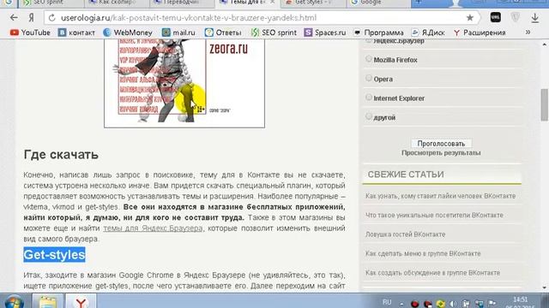549x308 pixels.
Task: Select the другой poll option
Action: click(x=368, y=116)
